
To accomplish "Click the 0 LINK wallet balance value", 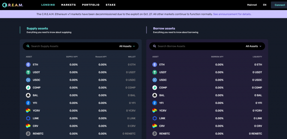I will pyautogui.click(x=132, y=118).
